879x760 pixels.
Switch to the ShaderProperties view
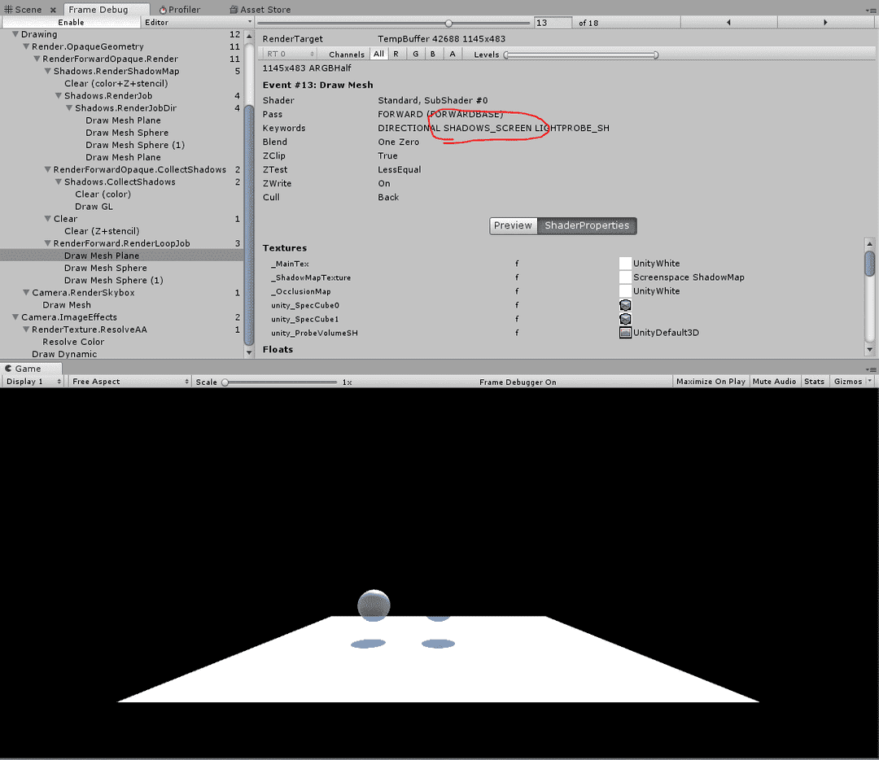pyautogui.click(x=587, y=225)
